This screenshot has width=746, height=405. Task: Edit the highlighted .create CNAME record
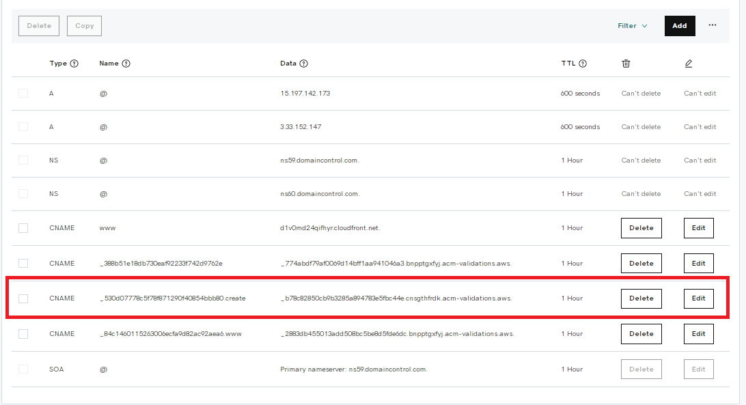click(698, 298)
